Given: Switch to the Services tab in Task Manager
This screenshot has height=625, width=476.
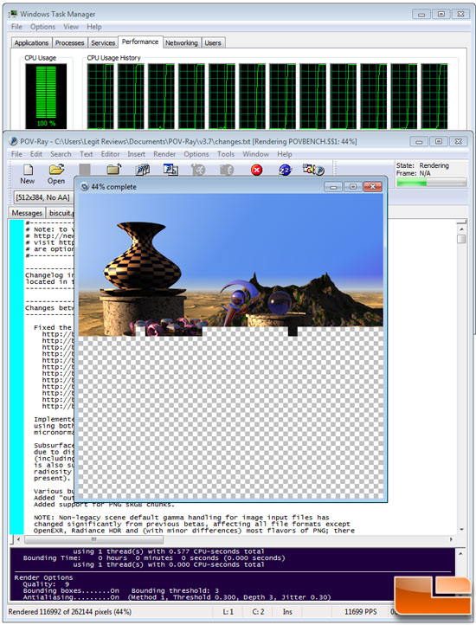Looking at the screenshot, I should (103, 42).
